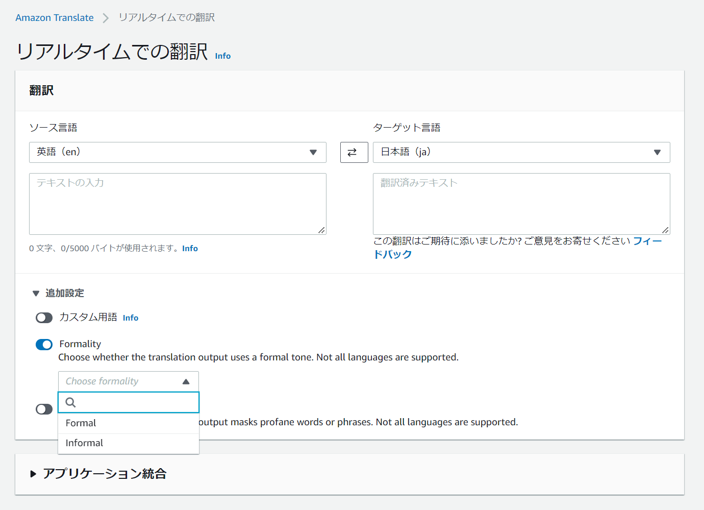Viewport: 704px width, 510px height.
Task: Open the ソース言語 dropdown showing 英語 (en)
Action: [177, 152]
